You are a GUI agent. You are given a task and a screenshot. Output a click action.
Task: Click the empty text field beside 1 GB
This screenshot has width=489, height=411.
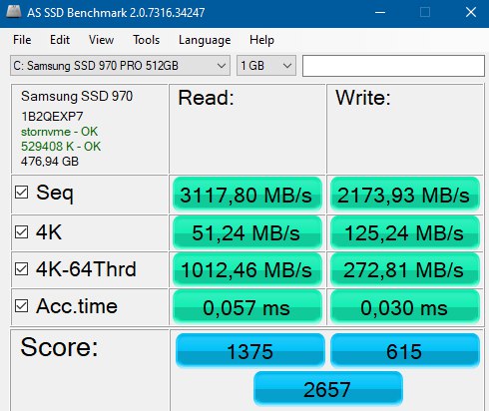point(393,66)
